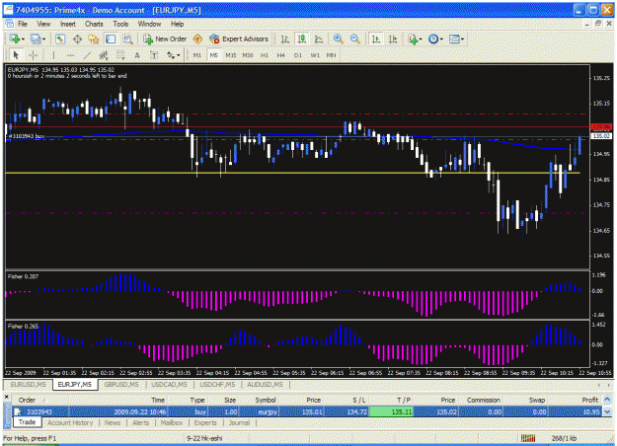Switch chart to Line Chart mode
Viewport: 617px width, 446px height.
click(318, 38)
